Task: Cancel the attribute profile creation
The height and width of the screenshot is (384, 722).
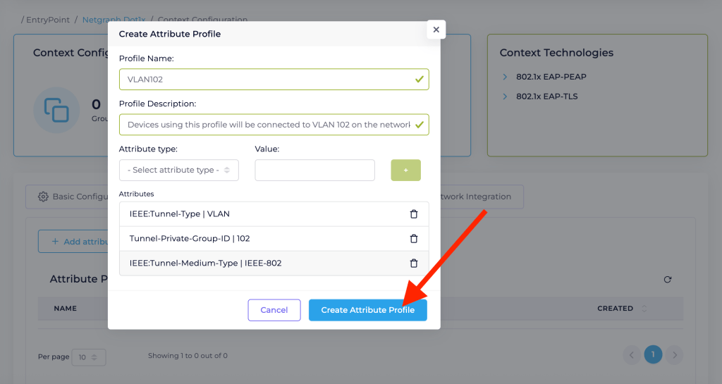Action: pos(274,310)
